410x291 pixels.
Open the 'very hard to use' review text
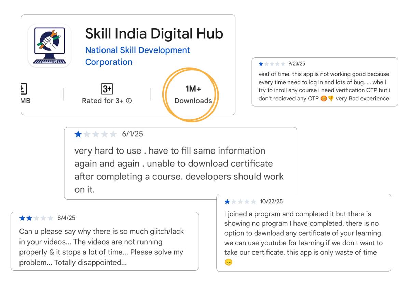pyautogui.click(x=179, y=170)
